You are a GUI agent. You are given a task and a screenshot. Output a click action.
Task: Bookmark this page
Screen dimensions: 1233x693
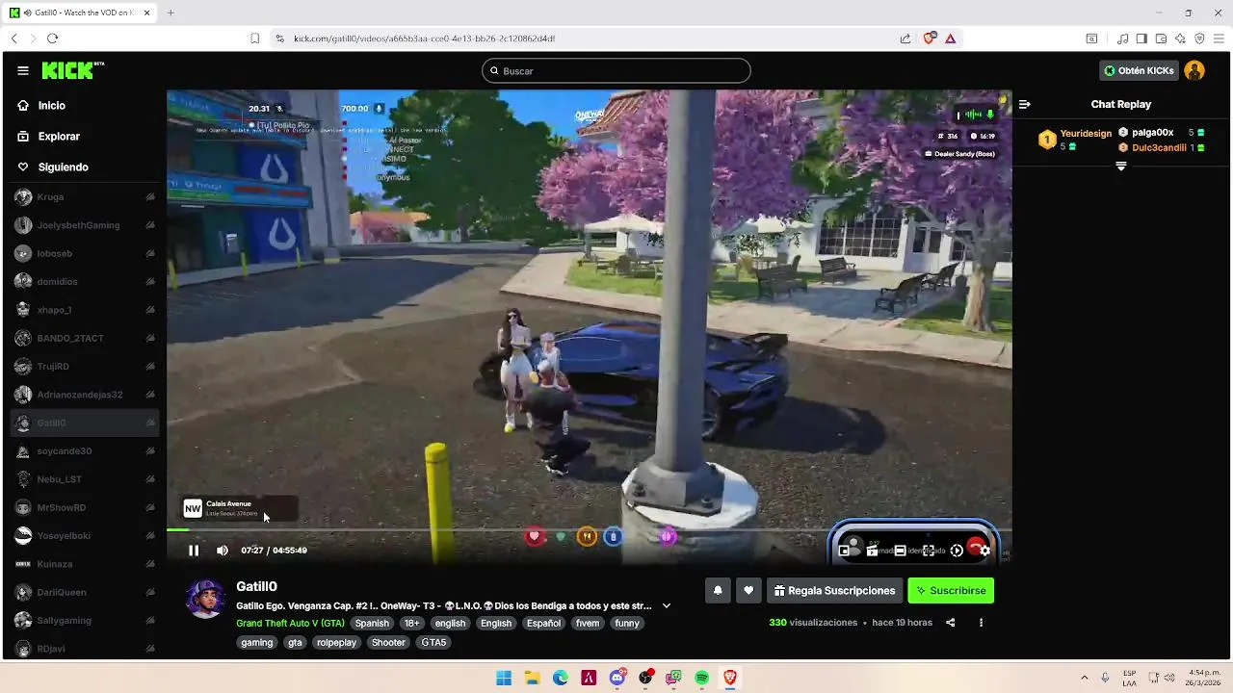point(254,38)
